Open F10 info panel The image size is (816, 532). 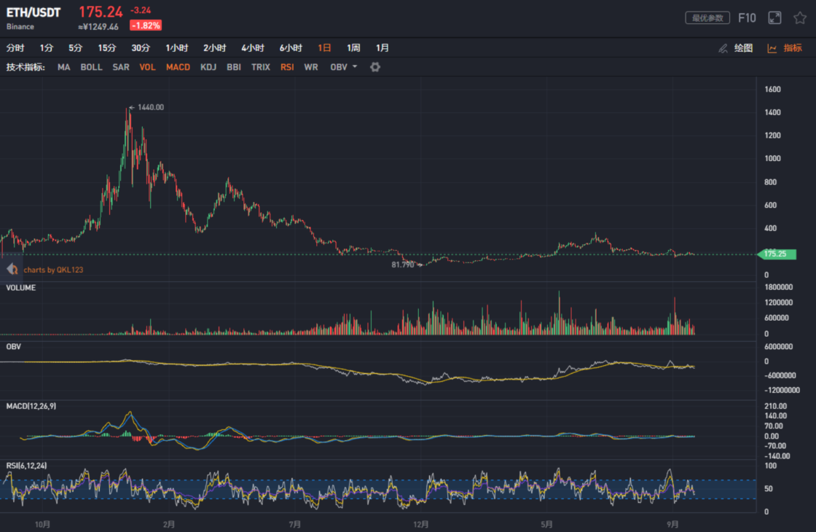tap(747, 18)
